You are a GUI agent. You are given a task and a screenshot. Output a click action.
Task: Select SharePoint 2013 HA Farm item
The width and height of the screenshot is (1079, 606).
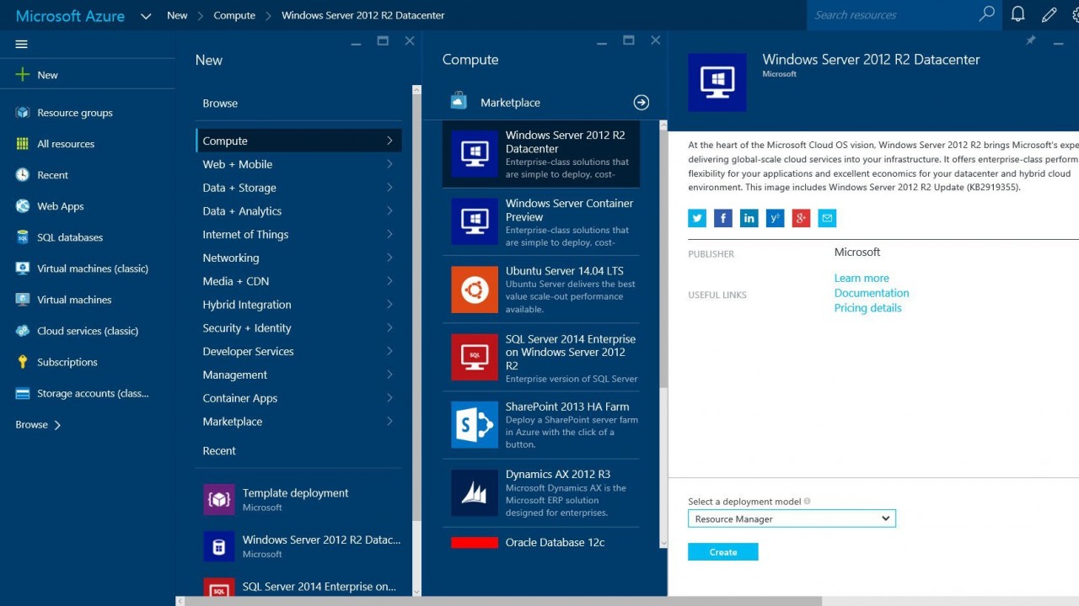pos(541,425)
